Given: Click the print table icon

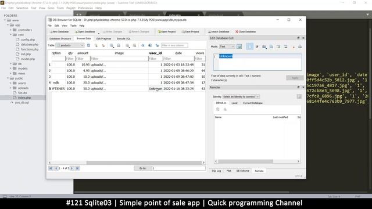Looking at the screenshot, I should [119, 45].
